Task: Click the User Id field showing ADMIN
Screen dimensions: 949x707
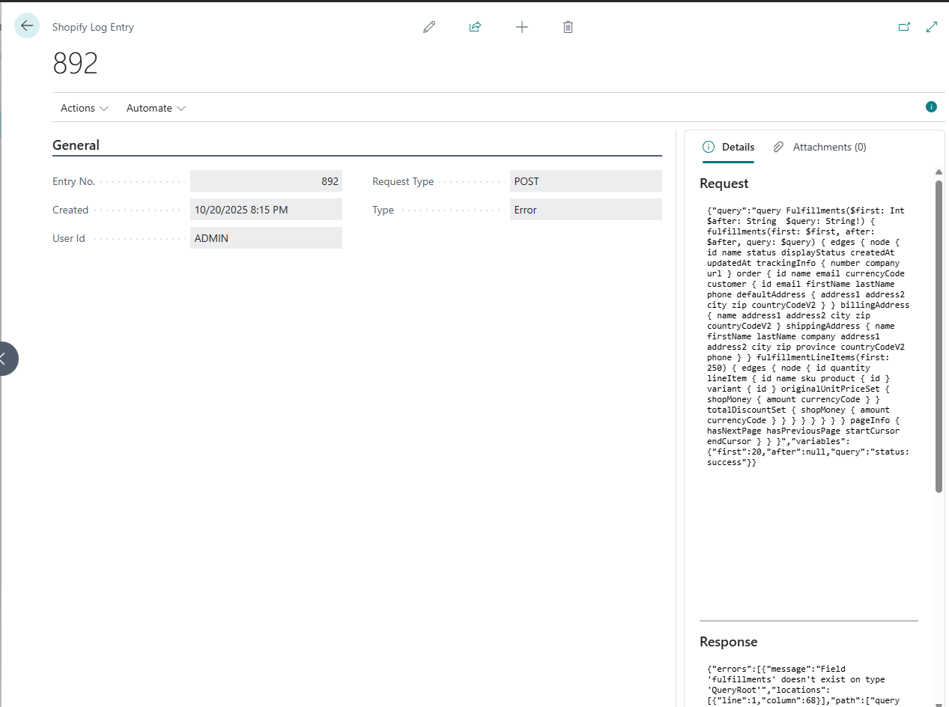Action: point(266,238)
